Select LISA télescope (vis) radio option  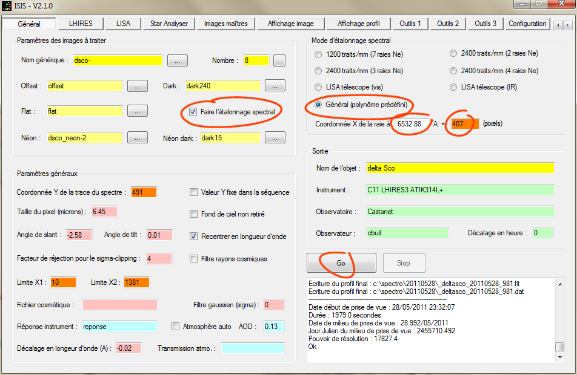pyautogui.click(x=319, y=88)
